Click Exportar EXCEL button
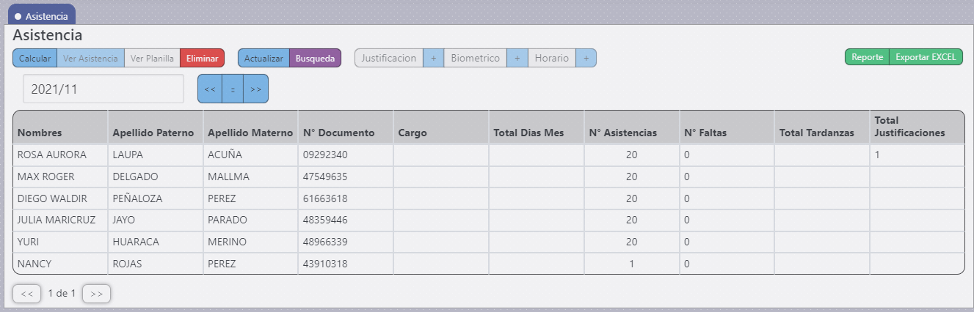 point(926,57)
